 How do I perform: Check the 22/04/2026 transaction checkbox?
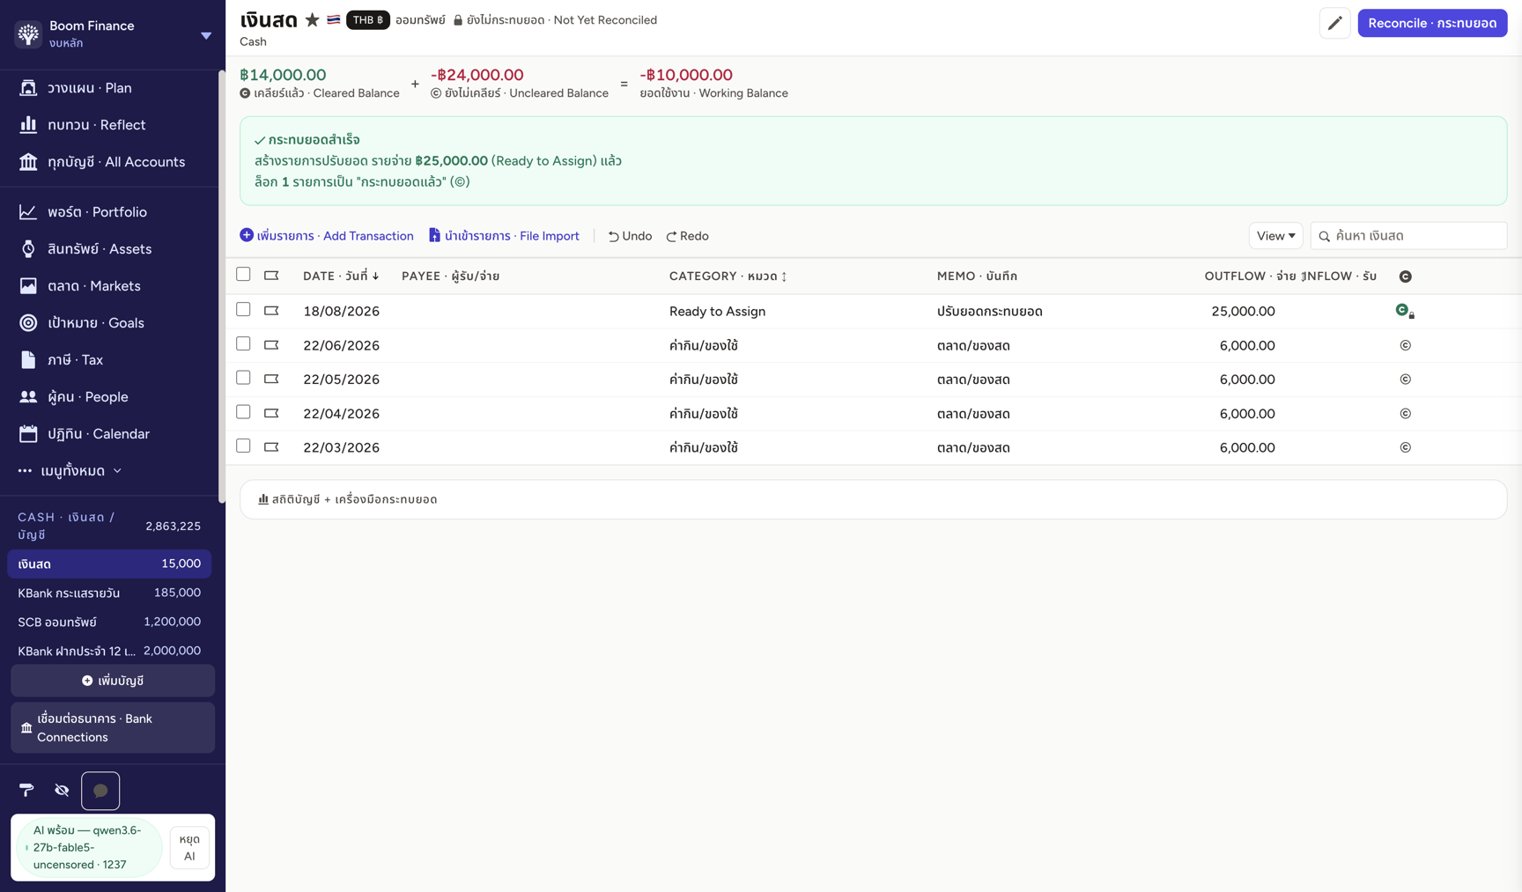[x=243, y=412]
